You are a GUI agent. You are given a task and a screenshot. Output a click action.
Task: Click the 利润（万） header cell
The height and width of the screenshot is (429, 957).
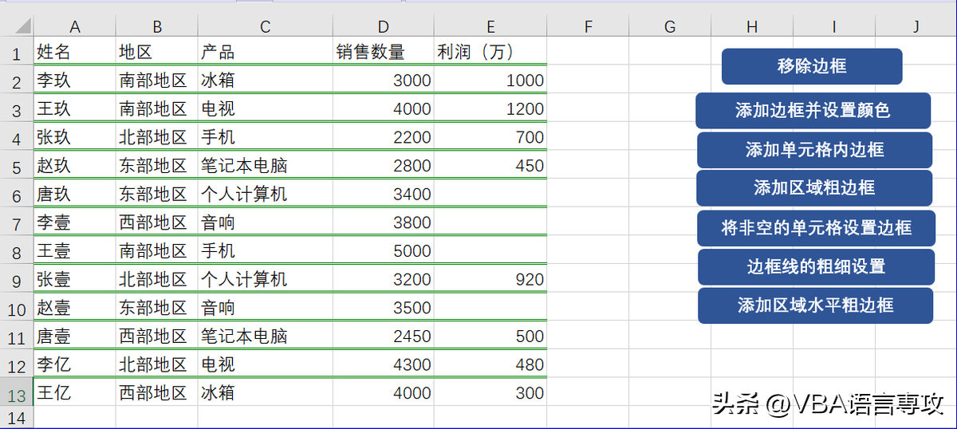[490, 53]
